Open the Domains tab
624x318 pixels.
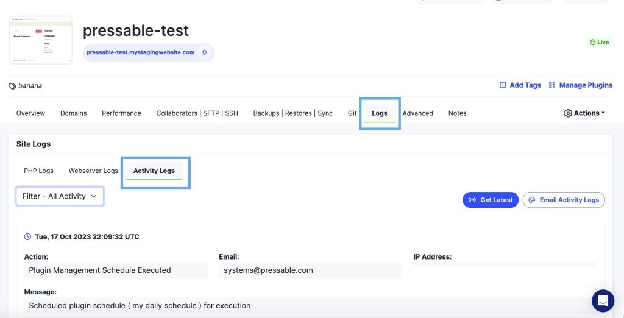(73, 113)
